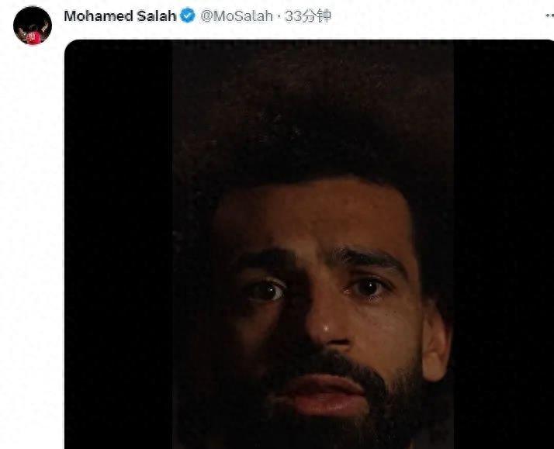
Task: Visit the profile via the gray @MoSalah text
Action: coord(237,16)
